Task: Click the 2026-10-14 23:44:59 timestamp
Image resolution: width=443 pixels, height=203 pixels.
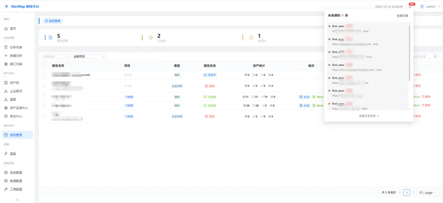Action: point(389,7)
